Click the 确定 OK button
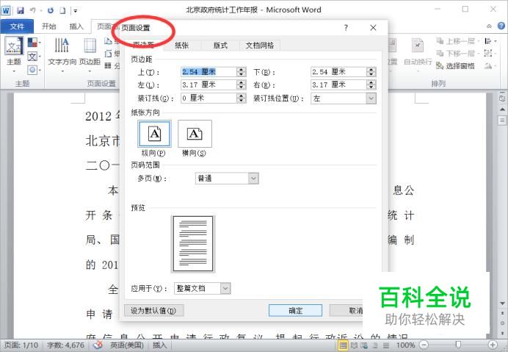508x352 pixels. pyautogui.click(x=295, y=310)
